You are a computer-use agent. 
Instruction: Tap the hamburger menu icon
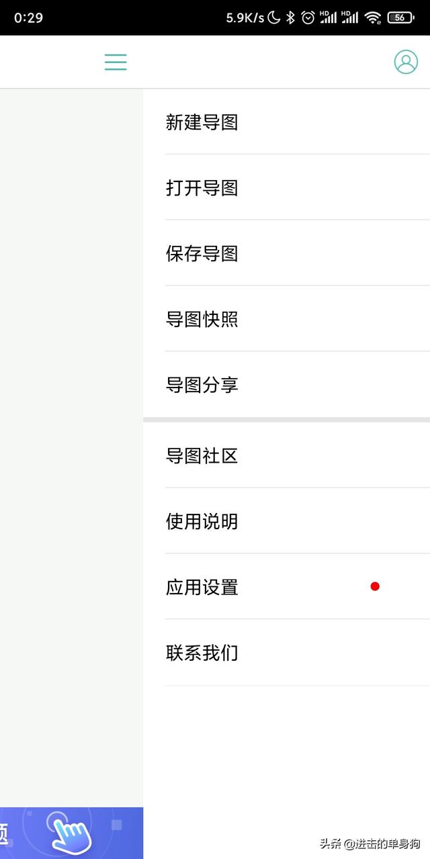(x=116, y=62)
